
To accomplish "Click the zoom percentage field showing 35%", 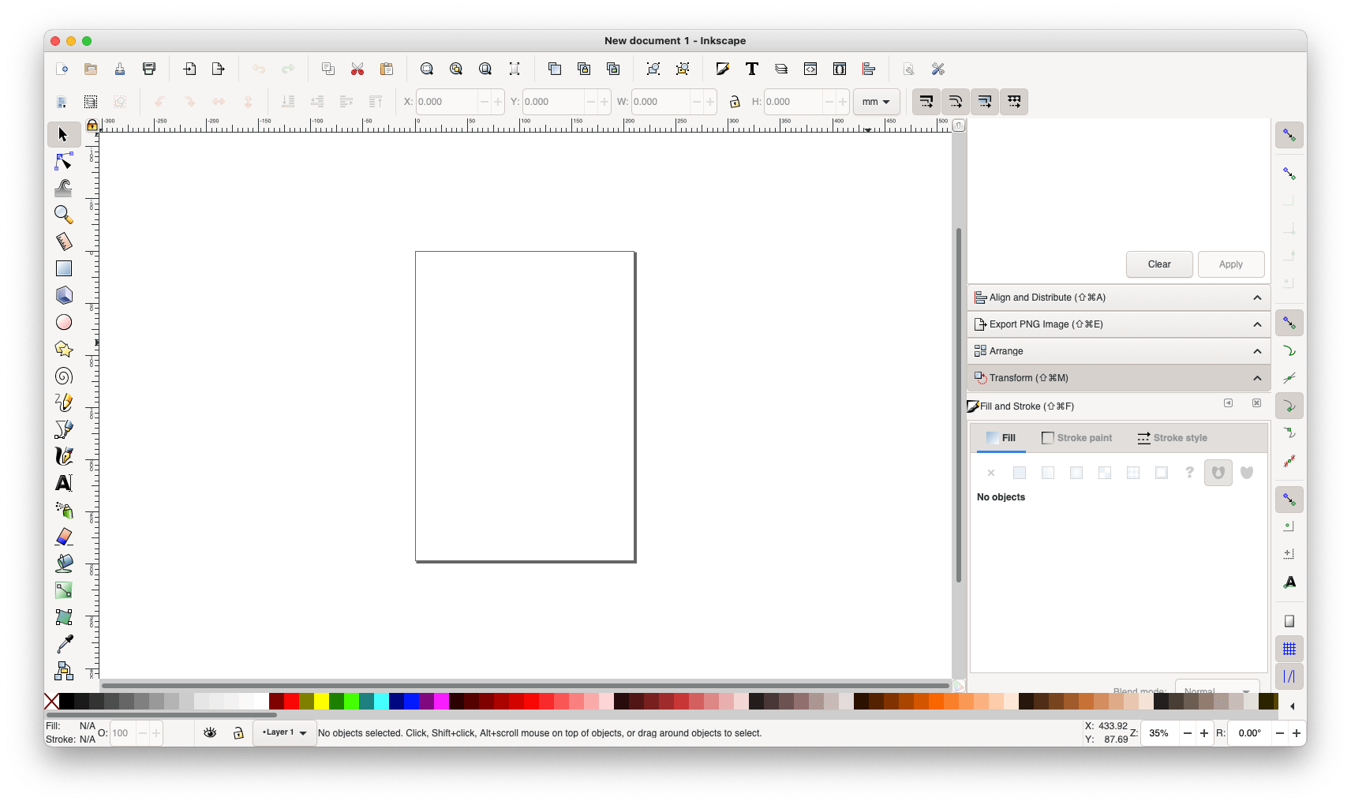I will click(x=1160, y=732).
